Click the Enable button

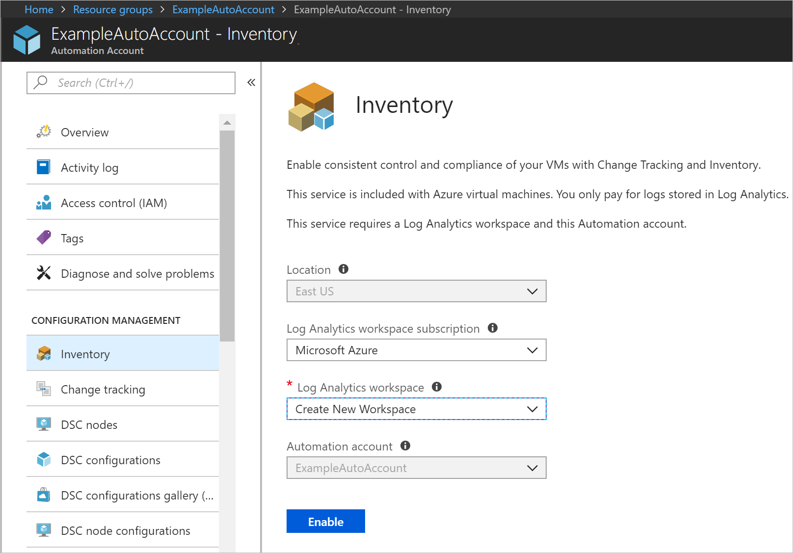[x=325, y=521]
